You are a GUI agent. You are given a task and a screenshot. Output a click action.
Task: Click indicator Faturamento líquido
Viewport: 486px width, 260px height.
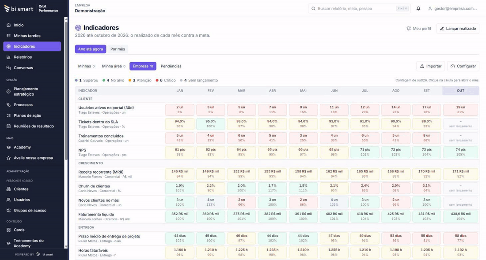[96, 215]
